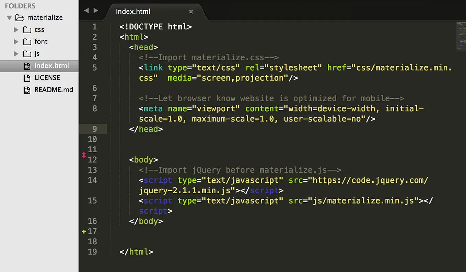Click the modified-lines marker beside line 12

[83, 155]
